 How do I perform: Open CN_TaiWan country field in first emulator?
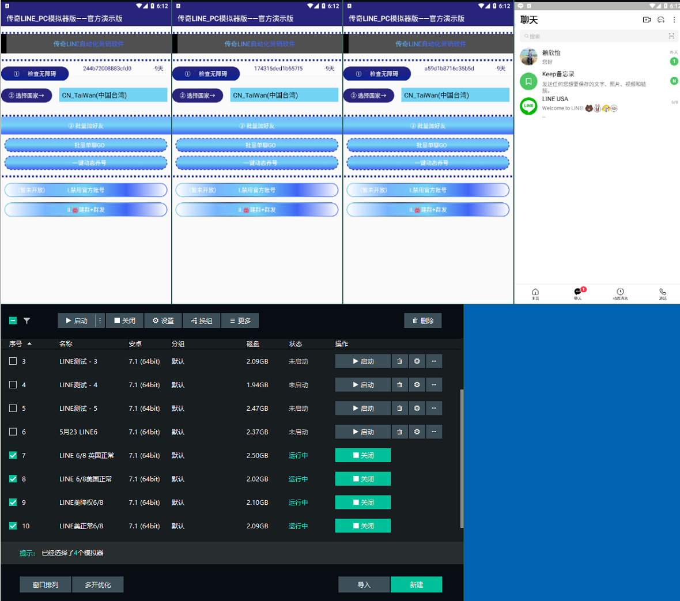point(113,95)
